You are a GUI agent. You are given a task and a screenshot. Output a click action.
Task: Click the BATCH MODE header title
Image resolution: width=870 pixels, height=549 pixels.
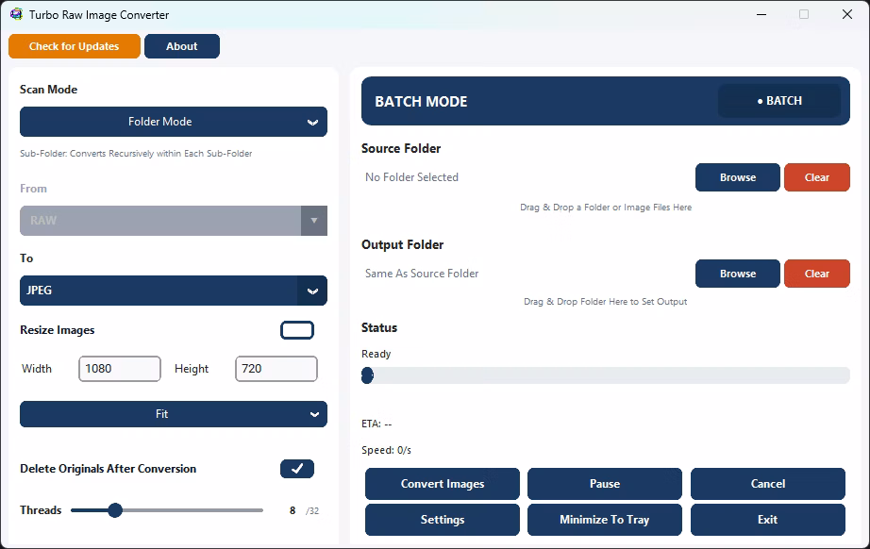click(421, 102)
